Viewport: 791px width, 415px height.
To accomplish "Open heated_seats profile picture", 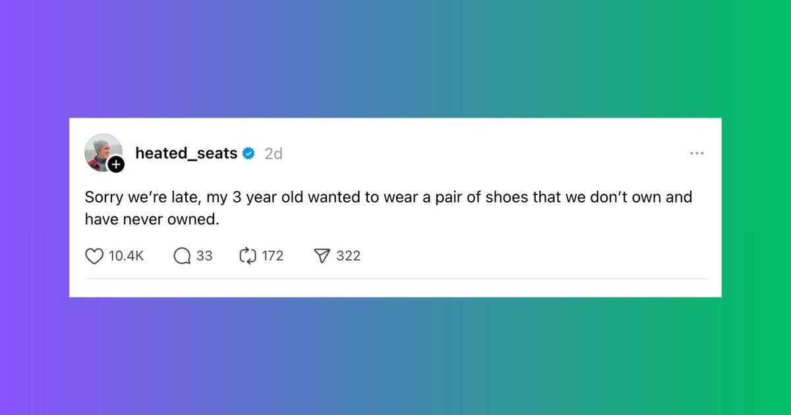I will coord(102,151).
